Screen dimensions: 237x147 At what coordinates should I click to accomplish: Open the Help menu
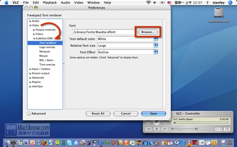(x=107, y=2)
